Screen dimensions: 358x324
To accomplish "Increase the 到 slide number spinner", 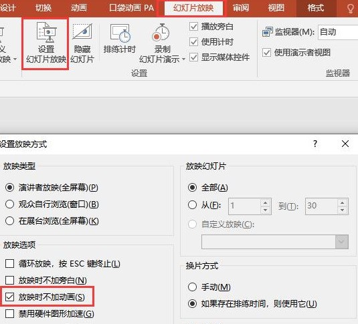I will pyautogui.click(x=342, y=202).
